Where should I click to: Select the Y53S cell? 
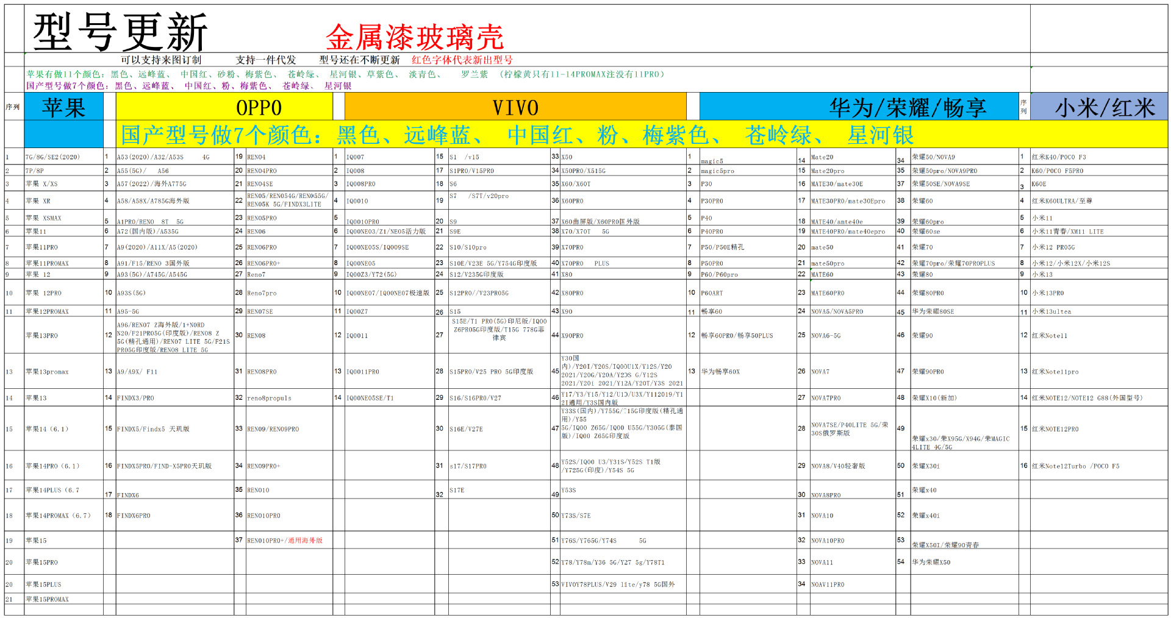623,490
